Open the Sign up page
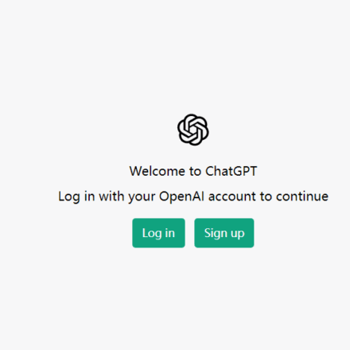 224,233
